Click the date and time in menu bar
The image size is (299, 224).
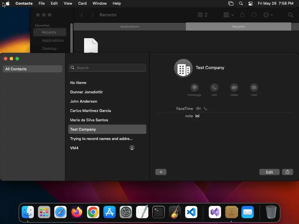275,3
